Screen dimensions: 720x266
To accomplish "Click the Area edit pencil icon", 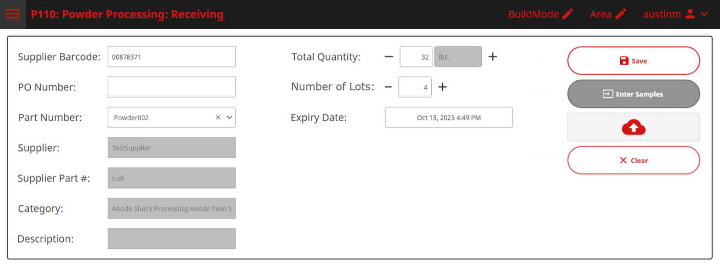I will (621, 14).
